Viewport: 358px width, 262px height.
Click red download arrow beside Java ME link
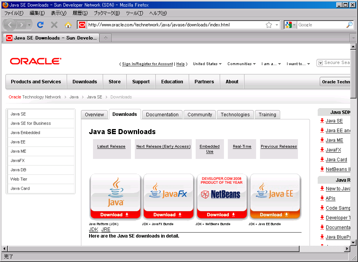click(322, 140)
